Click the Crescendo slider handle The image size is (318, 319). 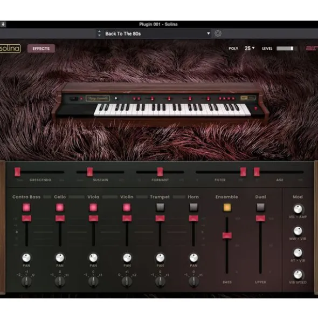click(x=17, y=172)
